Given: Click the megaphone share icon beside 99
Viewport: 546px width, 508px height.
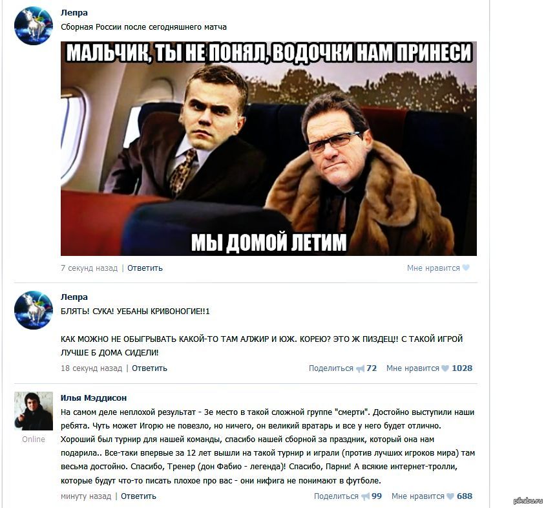Looking at the screenshot, I should (365, 496).
